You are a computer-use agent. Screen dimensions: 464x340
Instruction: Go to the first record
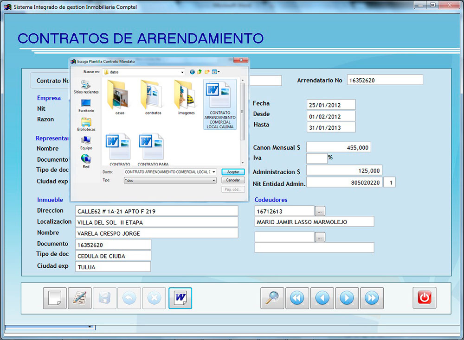click(x=297, y=298)
